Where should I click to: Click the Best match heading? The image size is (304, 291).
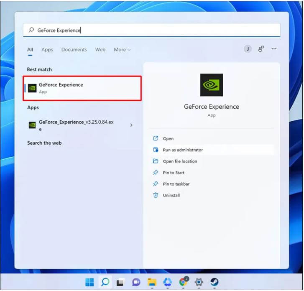tap(39, 69)
